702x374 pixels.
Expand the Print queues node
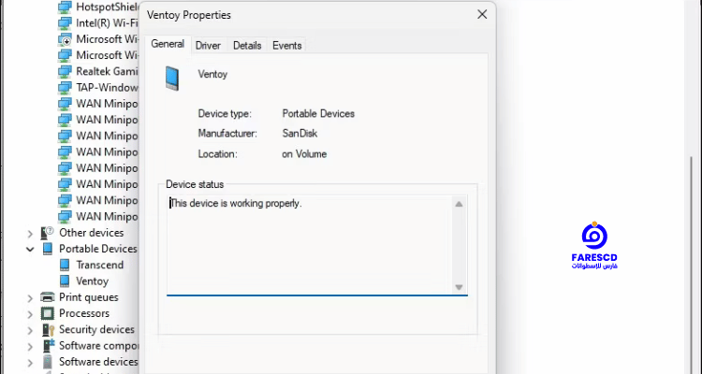point(30,298)
